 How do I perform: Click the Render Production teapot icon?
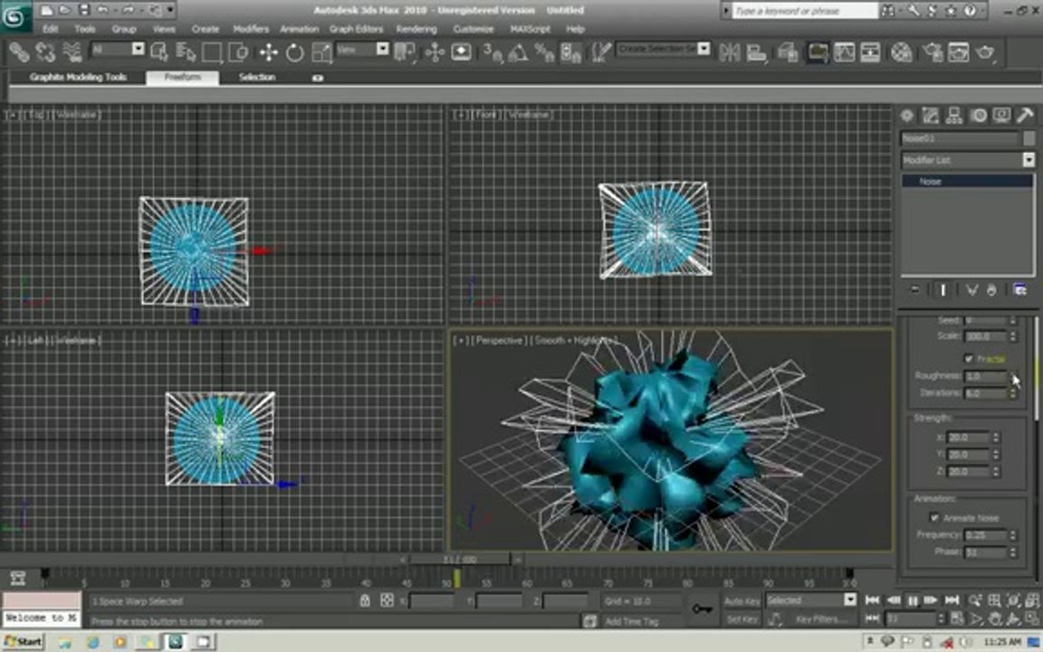pos(985,52)
